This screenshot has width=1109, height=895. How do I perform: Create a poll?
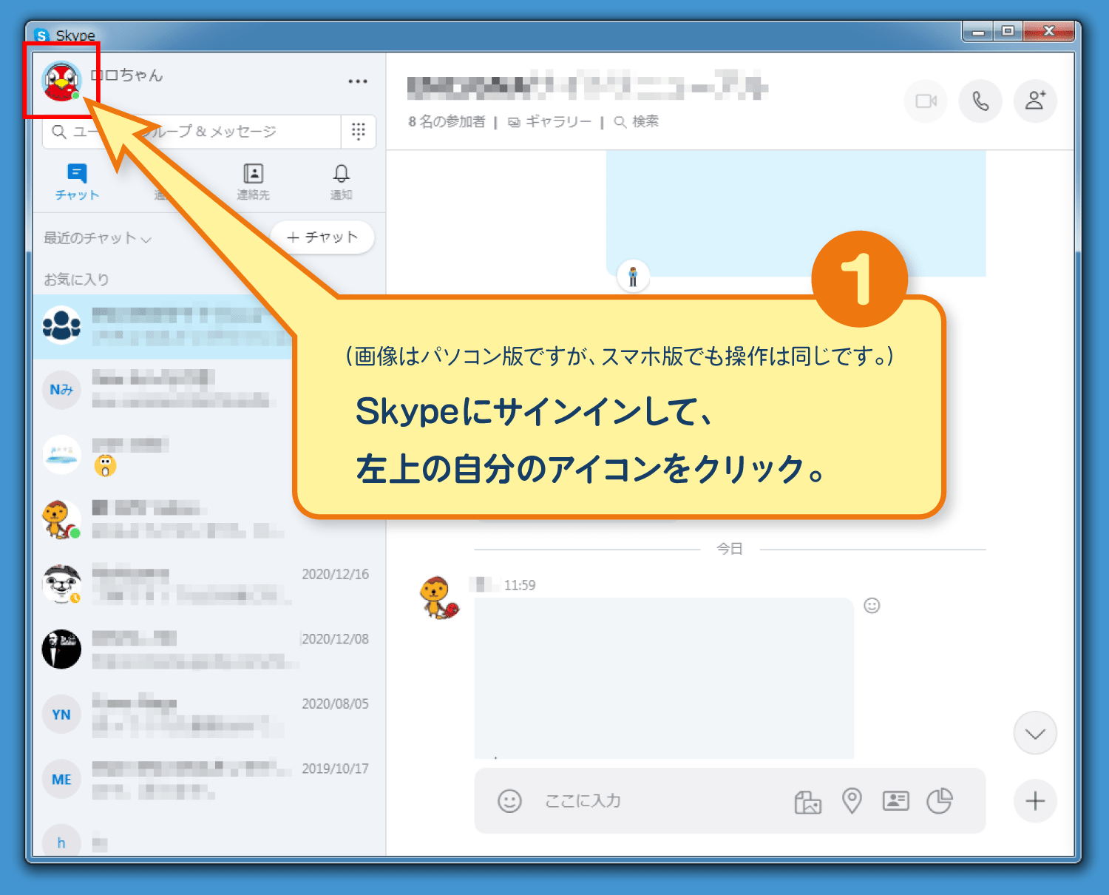940,800
